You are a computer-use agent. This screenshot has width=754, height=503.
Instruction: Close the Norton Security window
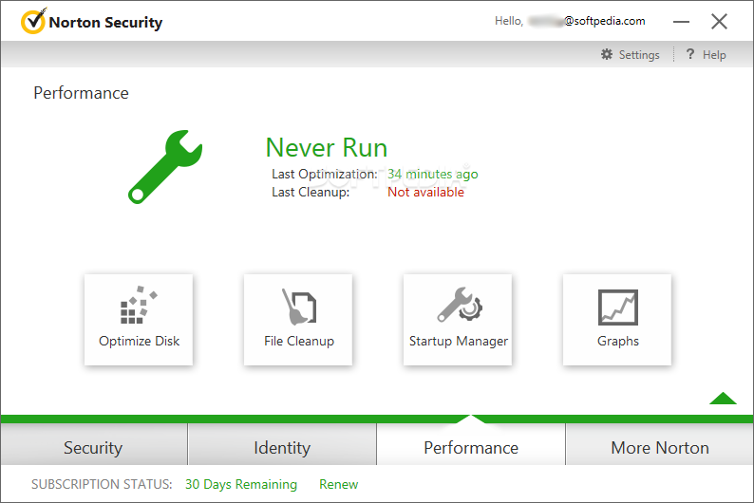[x=720, y=21]
